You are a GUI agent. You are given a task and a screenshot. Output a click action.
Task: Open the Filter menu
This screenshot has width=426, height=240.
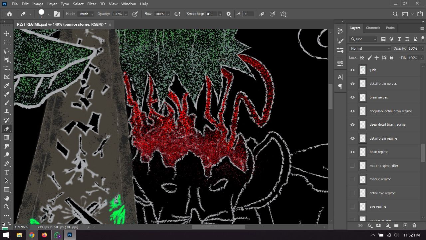pos(92,4)
